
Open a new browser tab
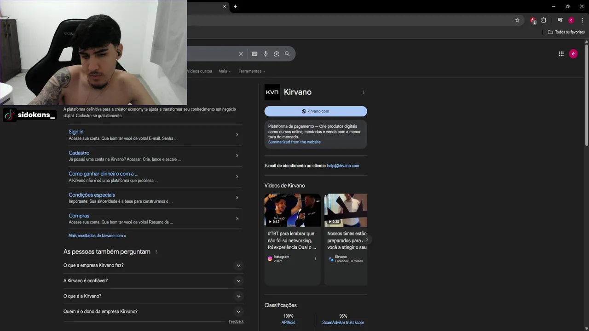(x=236, y=6)
